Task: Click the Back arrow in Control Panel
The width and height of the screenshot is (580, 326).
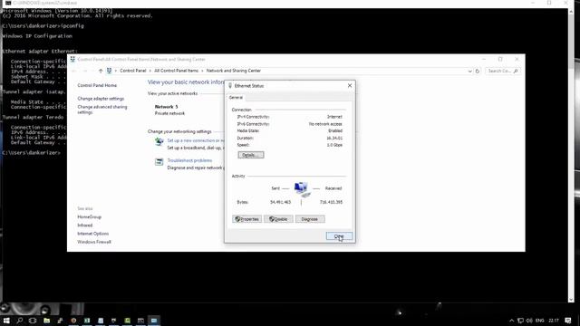Action: point(74,71)
